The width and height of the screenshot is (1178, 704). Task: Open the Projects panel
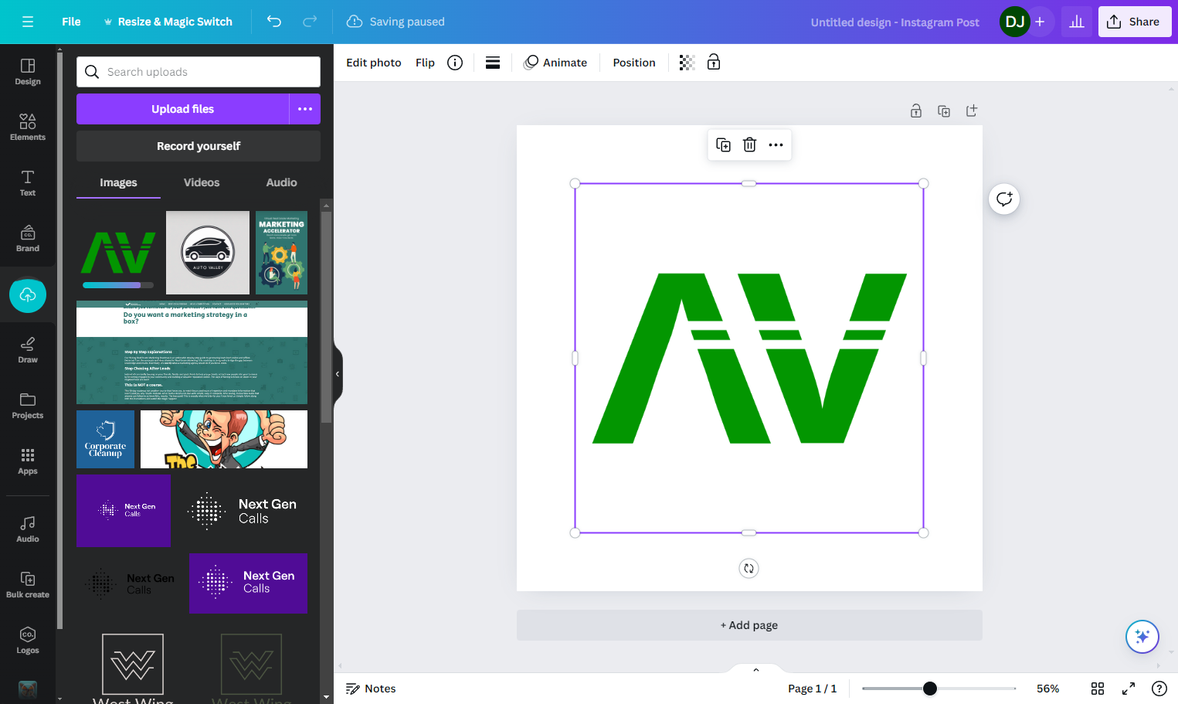pos(28,406)
